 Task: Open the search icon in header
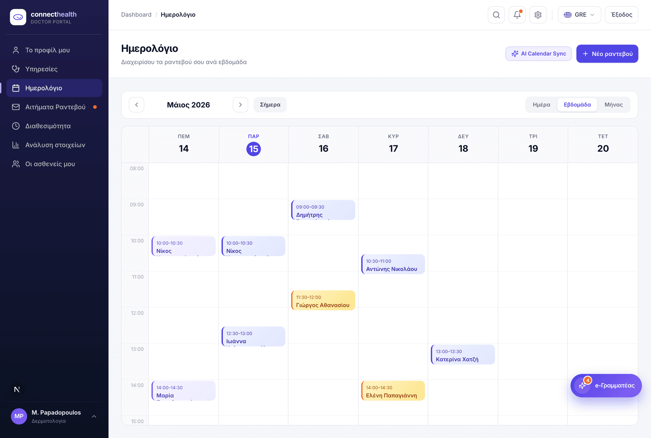click(x=496, y=15)
